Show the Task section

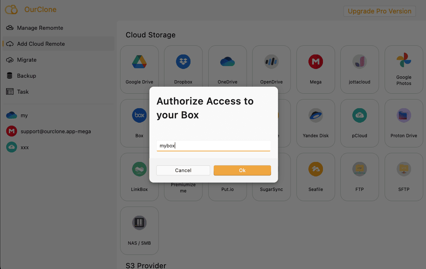(x=58, y=92)
